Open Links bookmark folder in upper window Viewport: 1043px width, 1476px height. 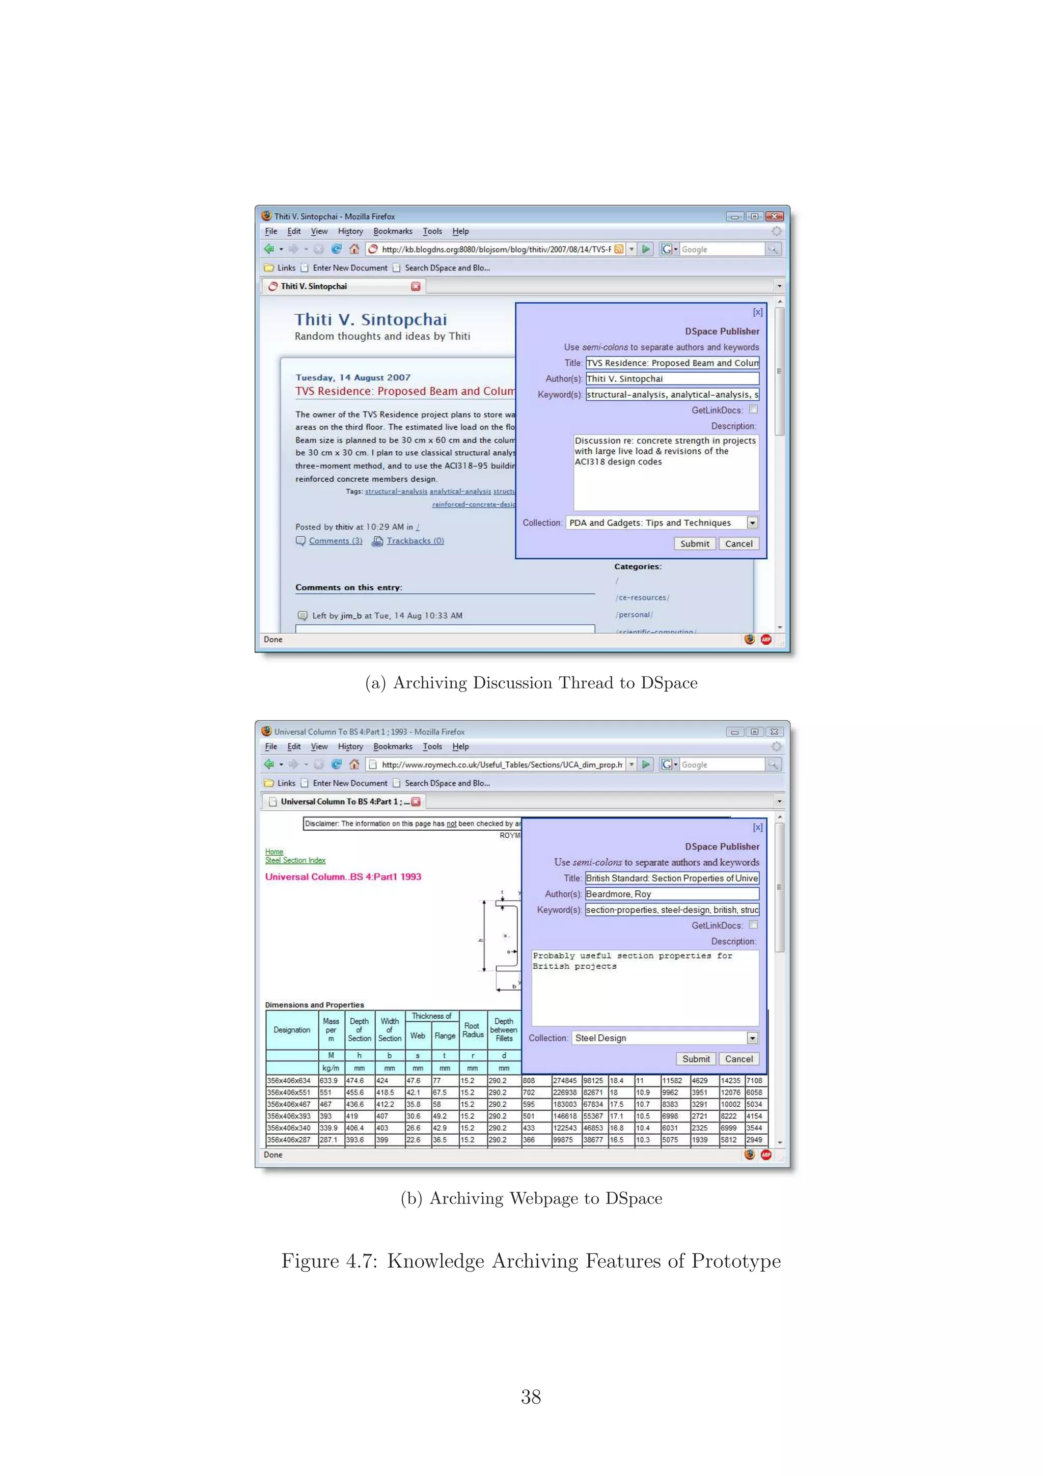tap(280, 268)
